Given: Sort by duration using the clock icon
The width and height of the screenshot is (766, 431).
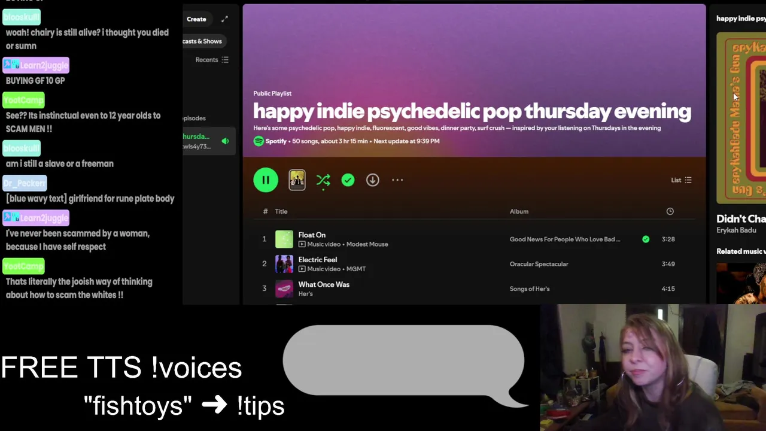Looking at the screenshot, I should [x=670, y=211].
